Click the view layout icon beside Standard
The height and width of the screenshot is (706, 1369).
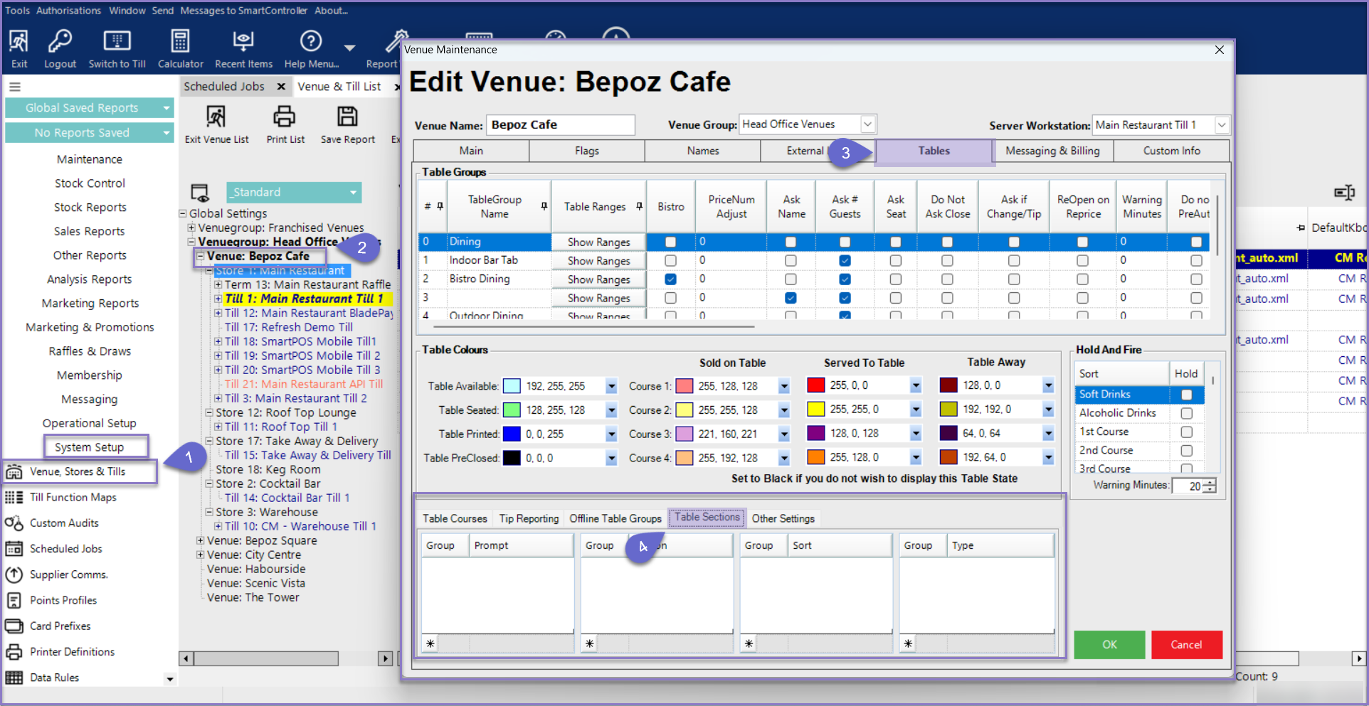point(200,193)
